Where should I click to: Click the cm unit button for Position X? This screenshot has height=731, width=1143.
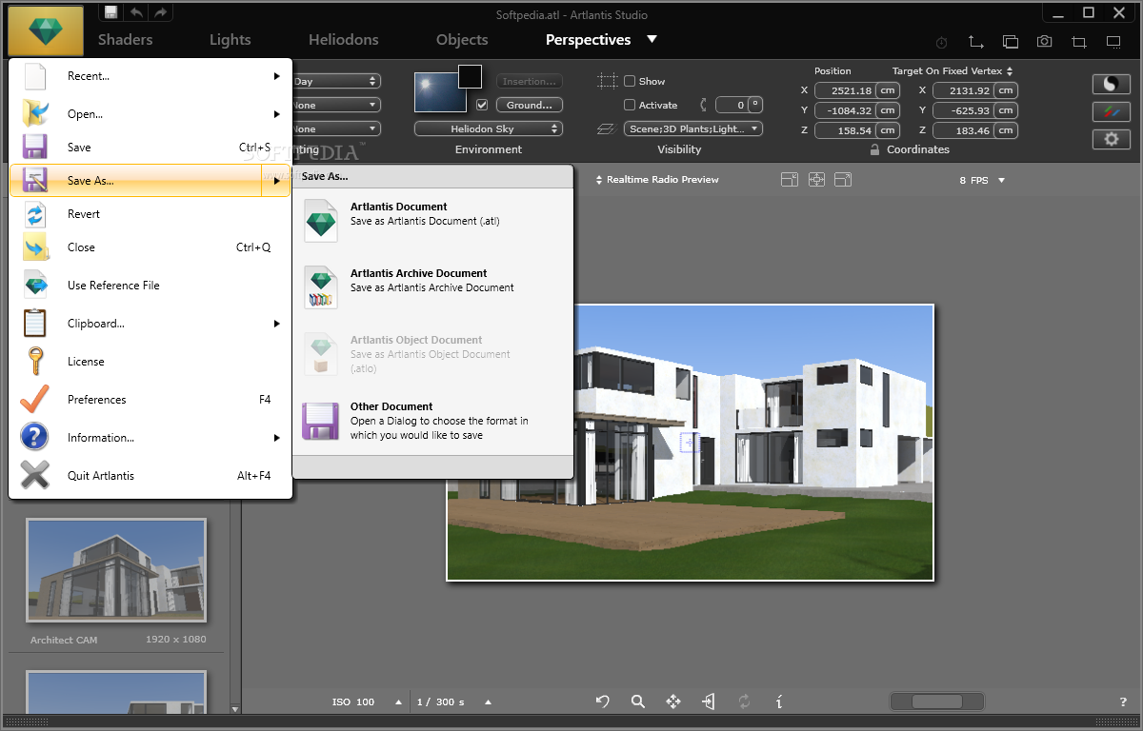pos(887,90)
